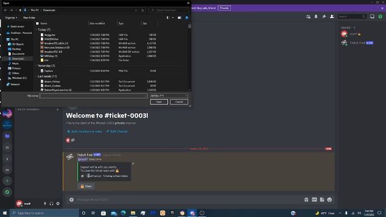Select Documents in the navigation pane
The width and height of the screenshot is (386, 217).
coord(17,54)
